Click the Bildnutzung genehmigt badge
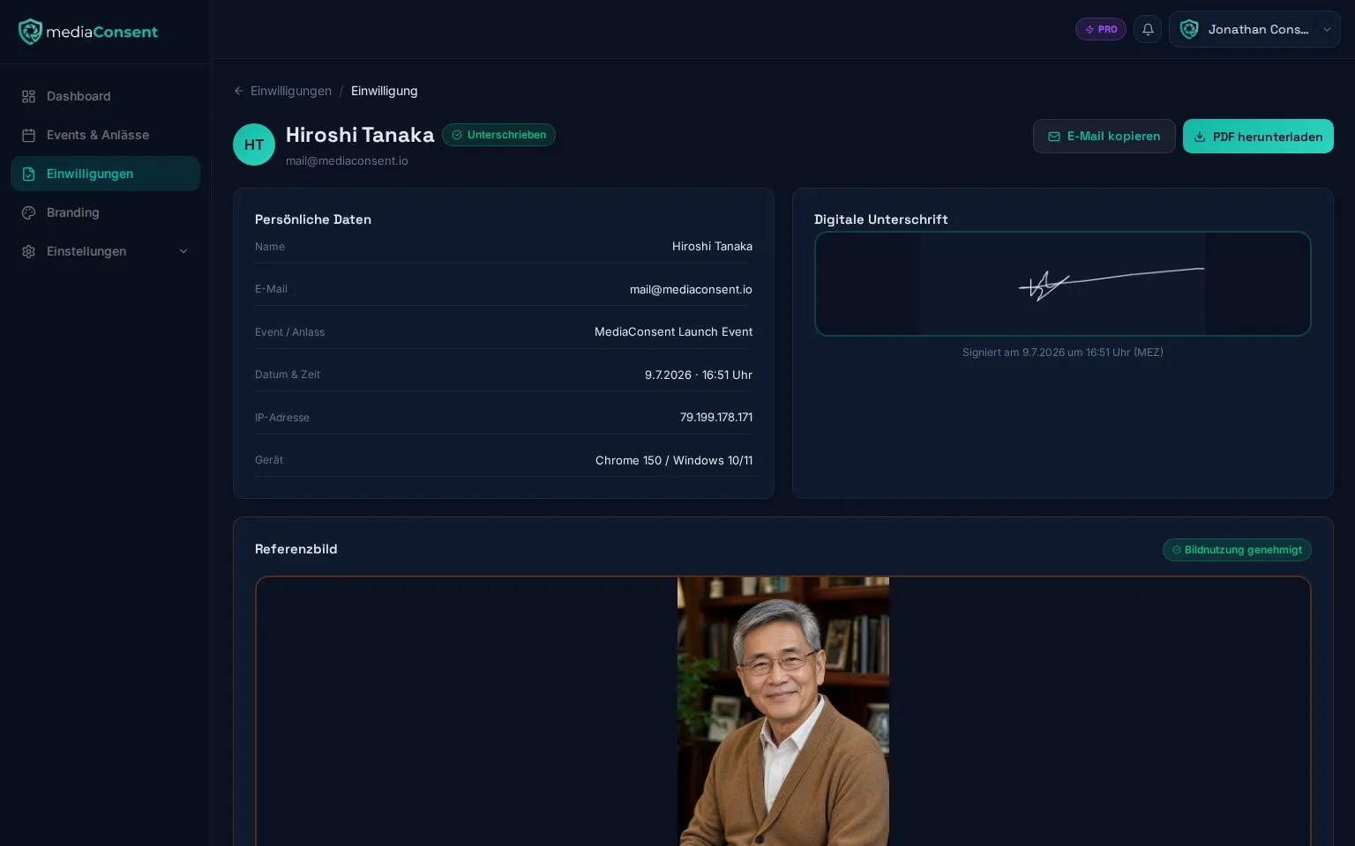 coord(1237,550)
